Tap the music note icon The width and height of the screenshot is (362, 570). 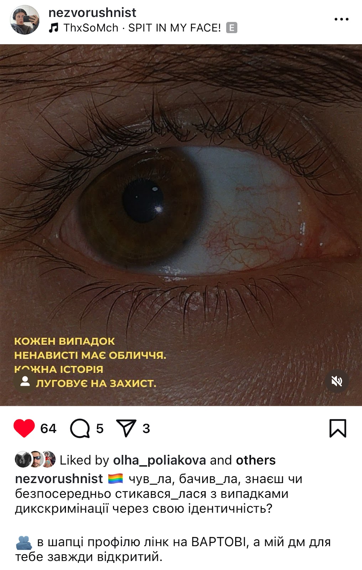pyautogui.click(x=54, y=28)
